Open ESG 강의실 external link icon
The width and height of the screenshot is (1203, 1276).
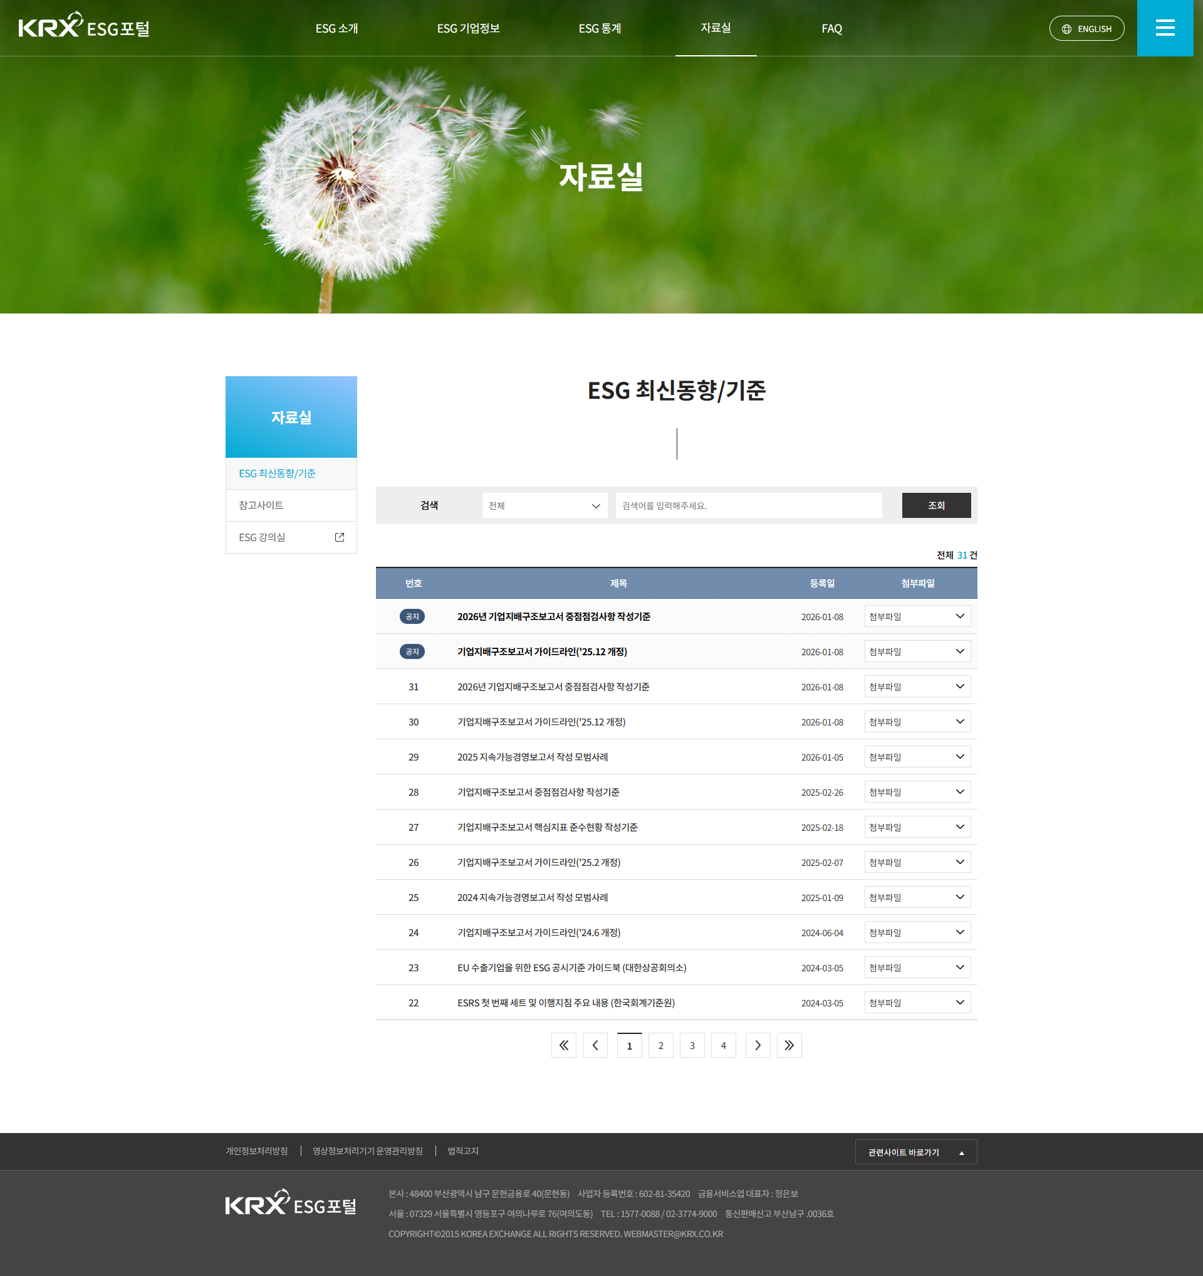tap(340, 537)
